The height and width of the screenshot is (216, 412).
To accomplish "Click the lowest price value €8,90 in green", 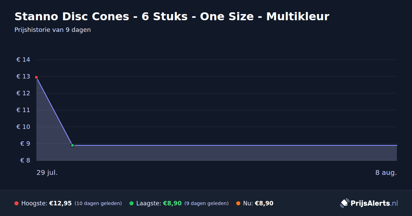I will (x=172, y=203).
